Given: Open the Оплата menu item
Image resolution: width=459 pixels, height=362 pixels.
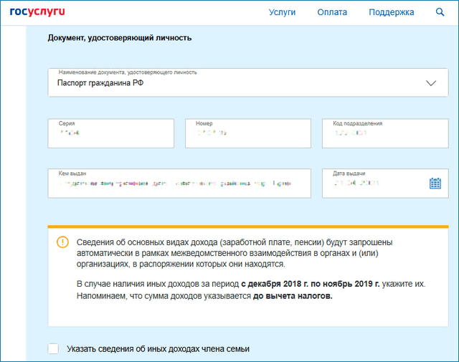Looking at the screenshot, I should (x=332, y=12).
